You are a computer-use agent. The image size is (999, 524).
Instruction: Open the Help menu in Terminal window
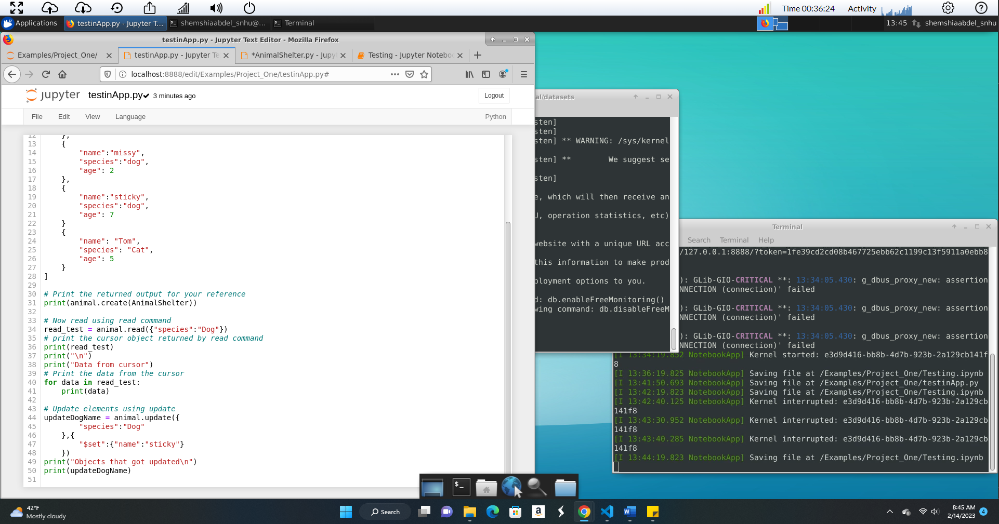coord(766,240)
